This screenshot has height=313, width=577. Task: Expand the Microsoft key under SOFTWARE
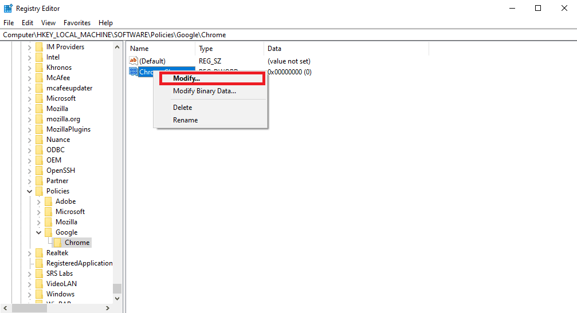pos(29,98)
